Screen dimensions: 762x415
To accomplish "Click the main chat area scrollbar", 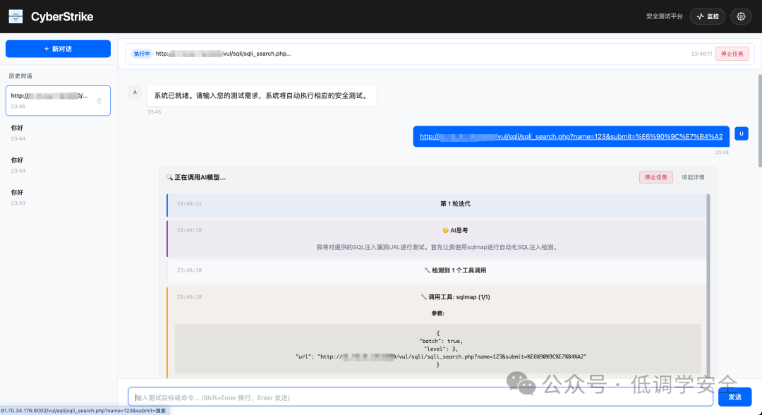I will pyautogui.click(x=760, y=121).
